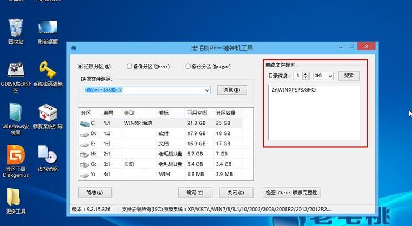
Task: Open 修复系统引导 first-aid icon
Action: click(x=48, y=116)
